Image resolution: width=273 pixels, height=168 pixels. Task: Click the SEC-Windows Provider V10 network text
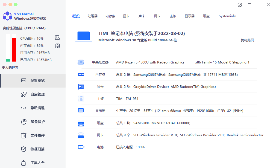click(x=190, y=135)
